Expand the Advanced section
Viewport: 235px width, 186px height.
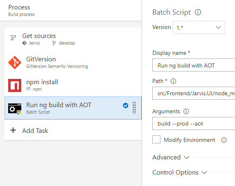tap(171, 157)
